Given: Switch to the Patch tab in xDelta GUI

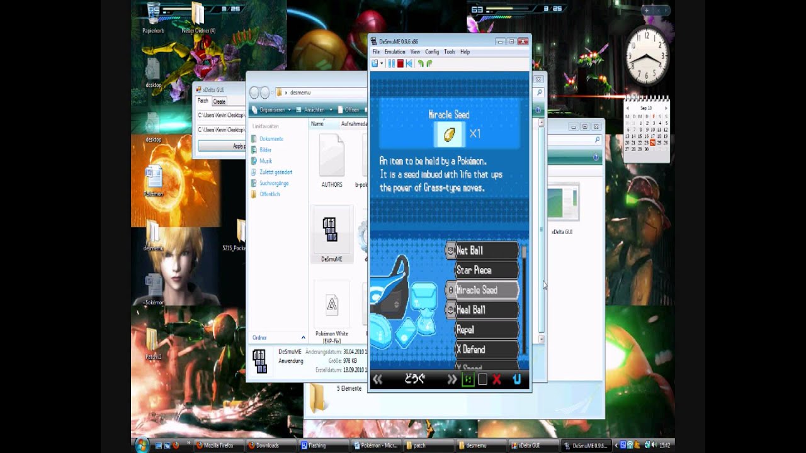Looking at the screenshot, I should coord(203,101).
